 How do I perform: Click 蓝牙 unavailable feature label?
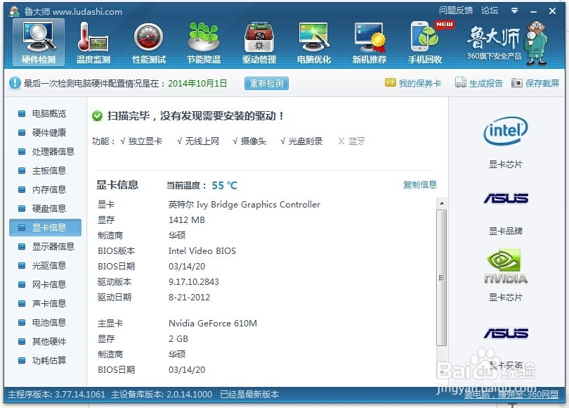pyautogui.click(x=356, y=141)
